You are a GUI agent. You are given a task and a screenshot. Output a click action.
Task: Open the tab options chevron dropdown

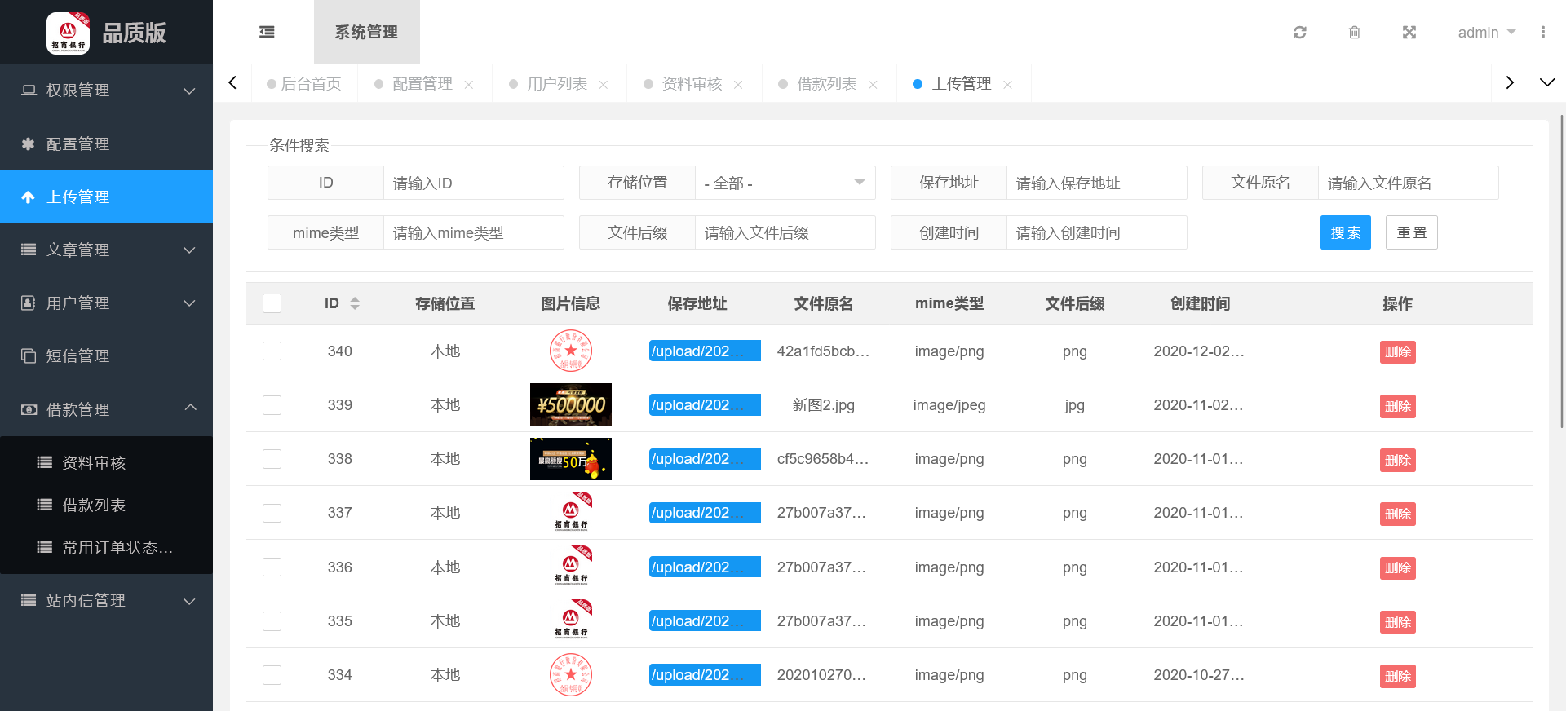[1547, 82]
